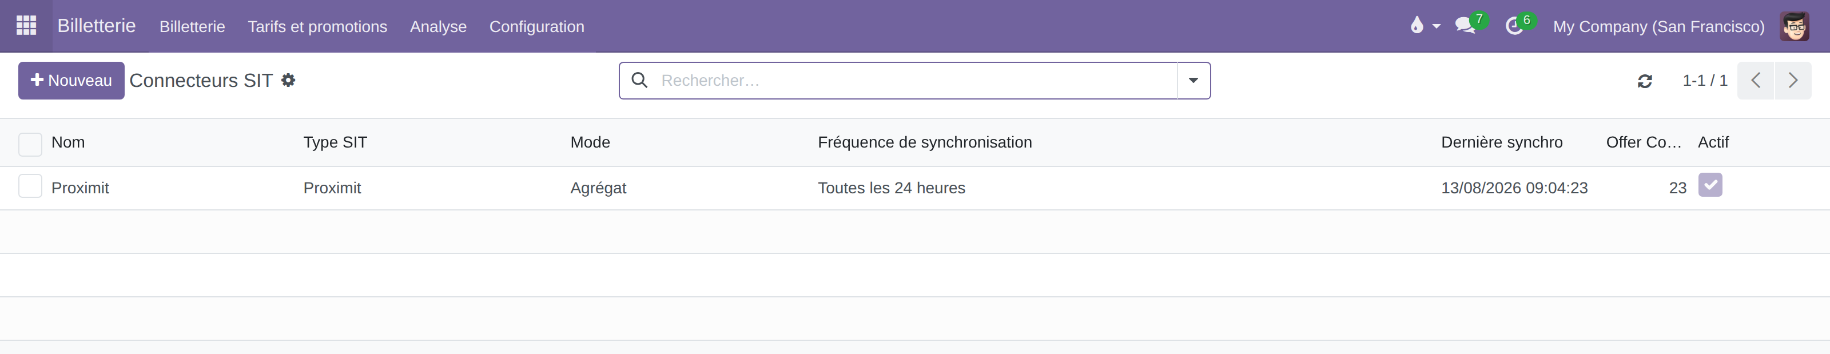Click the Billetterie app title
The height and width of the screenshot is (354, 1830).
click(97, 26)
